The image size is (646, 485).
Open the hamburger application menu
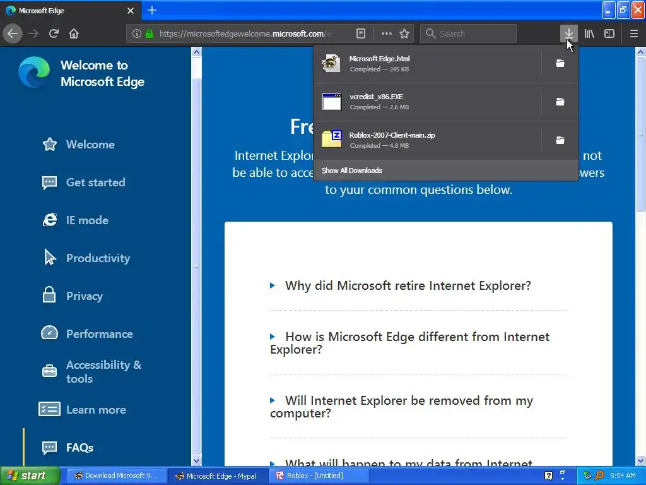click(x=633, y=33)
